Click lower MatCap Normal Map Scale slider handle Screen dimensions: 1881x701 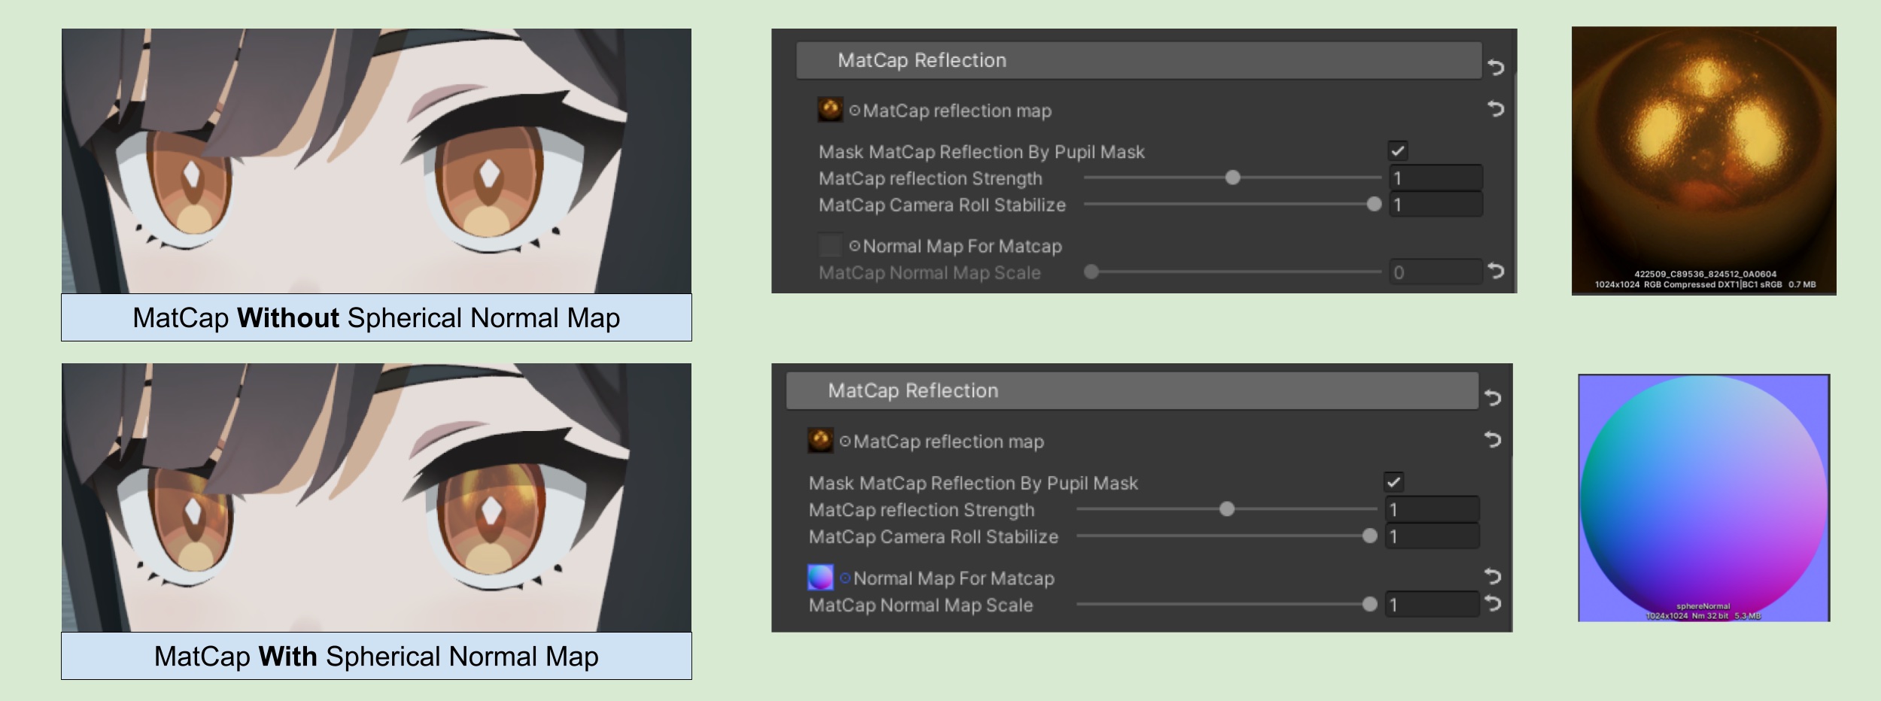click(1369, 605)
